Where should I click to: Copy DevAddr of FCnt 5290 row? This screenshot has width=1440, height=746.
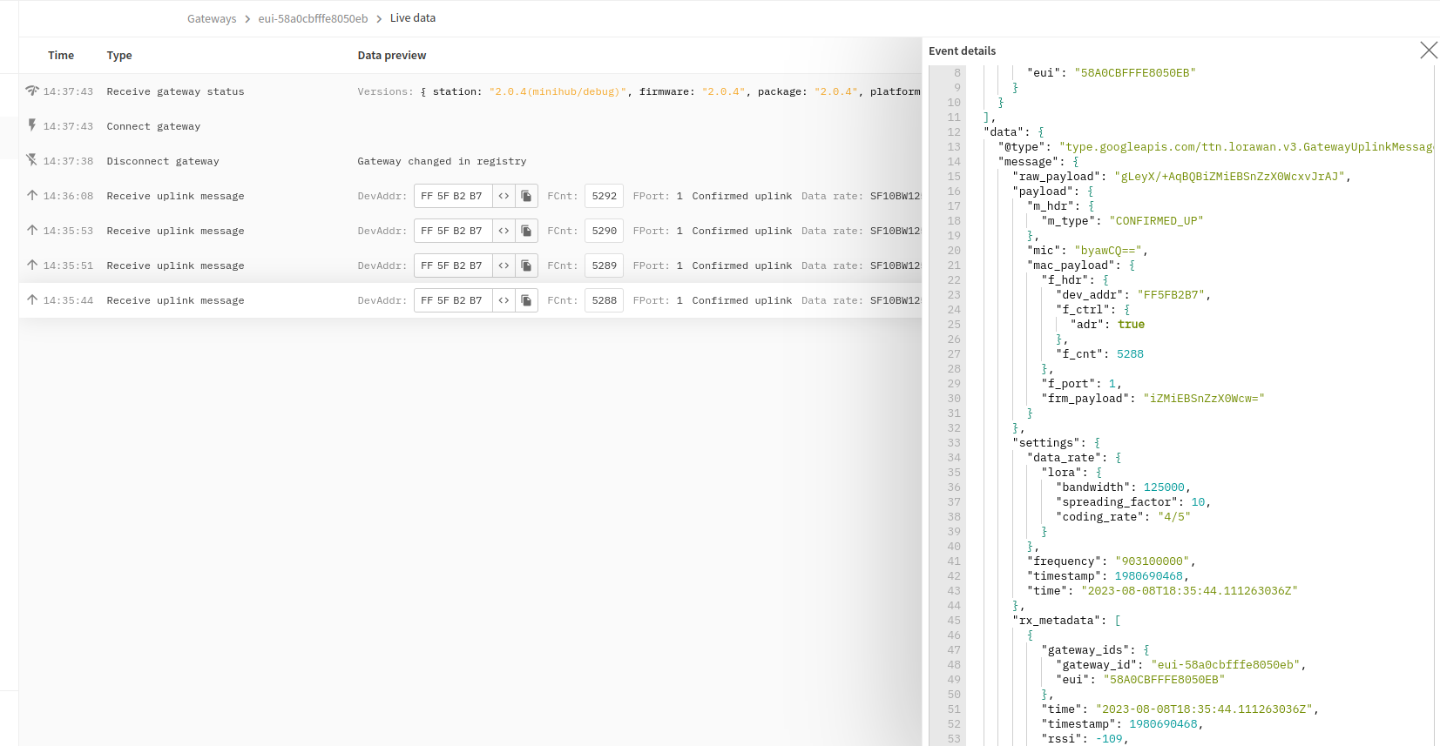(526, 231)
